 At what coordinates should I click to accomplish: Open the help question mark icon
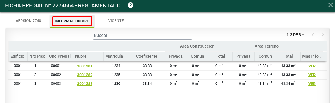point(130,5)
